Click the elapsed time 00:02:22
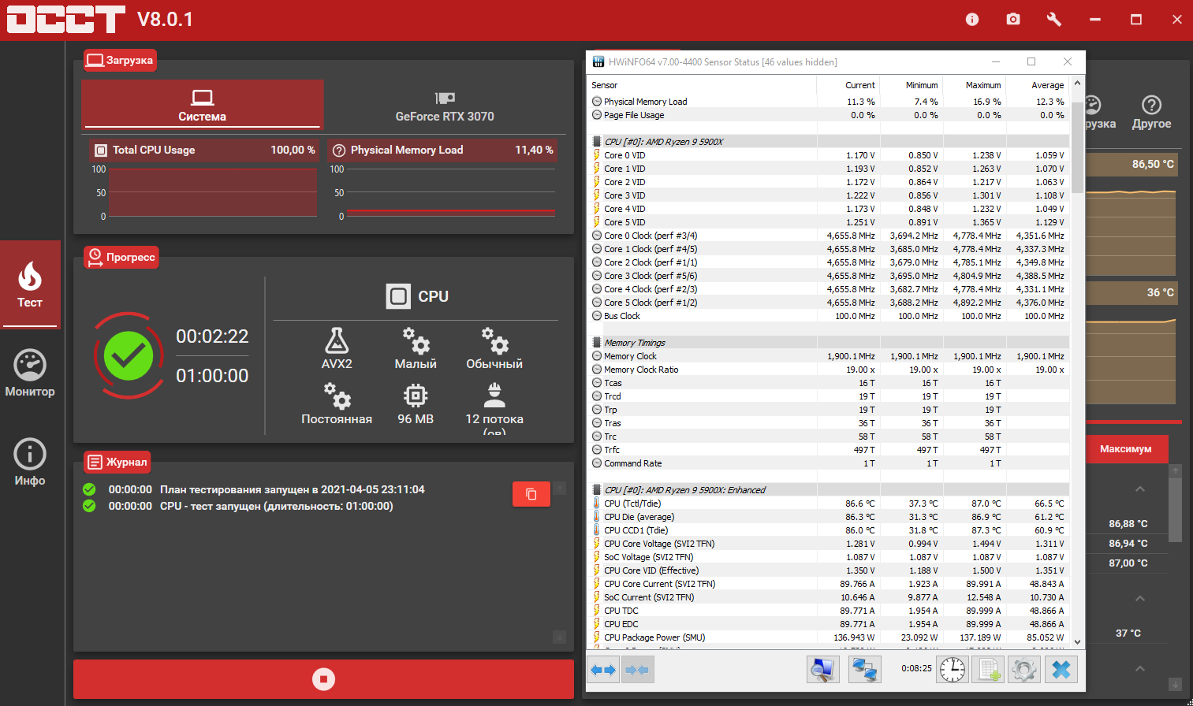Screen dimensions: 1193x706 coord(212,336)
